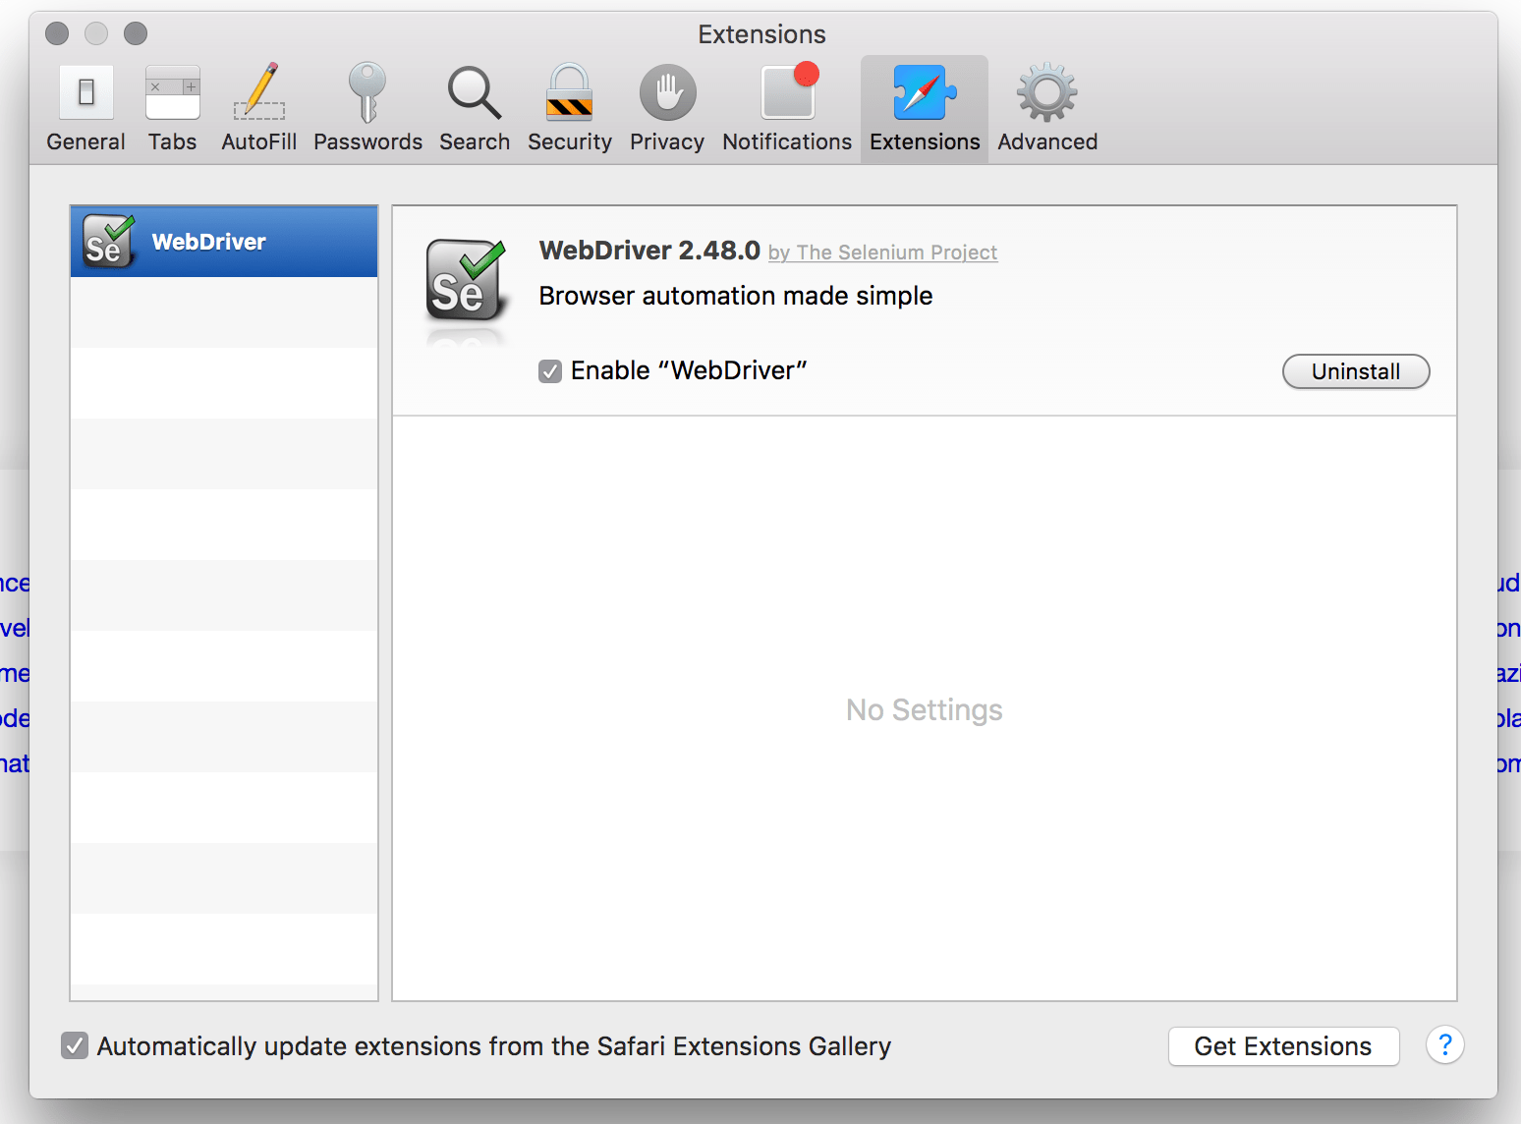Disable the Enable WebDriver checkbox
This screenshot has height=1124, width=1521.
(549, 370)
